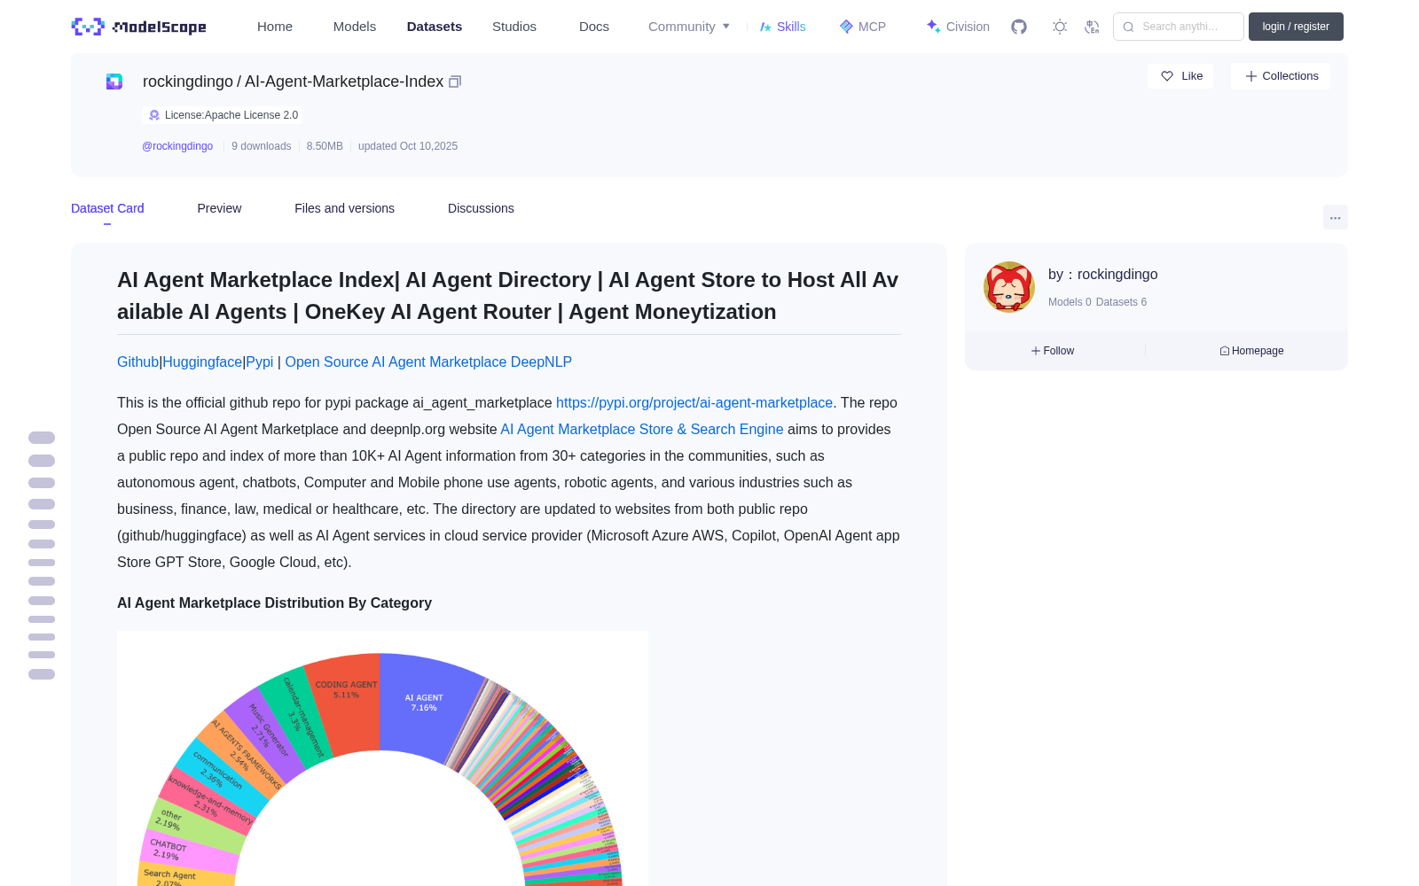Click the Civision star icon
The height and width of the screenshot is (886, 1419).
tap(933, 27)
